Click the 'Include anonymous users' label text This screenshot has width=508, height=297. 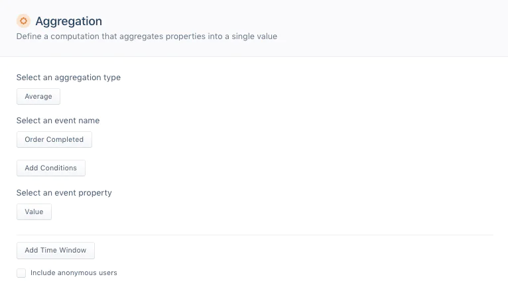tap(74, 273)
